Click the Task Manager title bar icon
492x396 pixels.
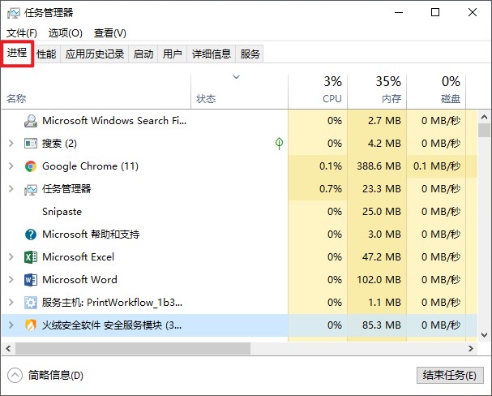pyautogui.click(x=14, y=13)
